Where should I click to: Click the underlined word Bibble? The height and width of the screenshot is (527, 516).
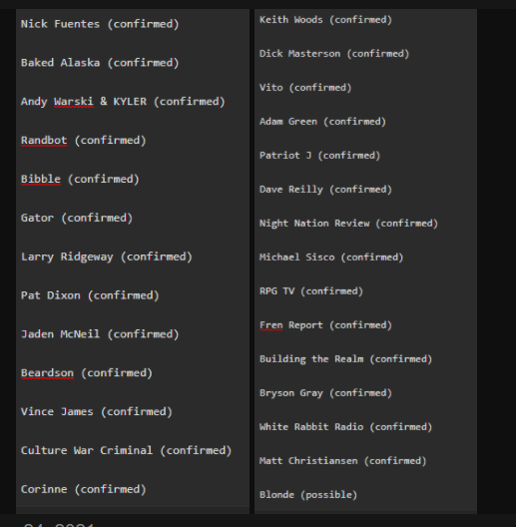coord(41,179)
